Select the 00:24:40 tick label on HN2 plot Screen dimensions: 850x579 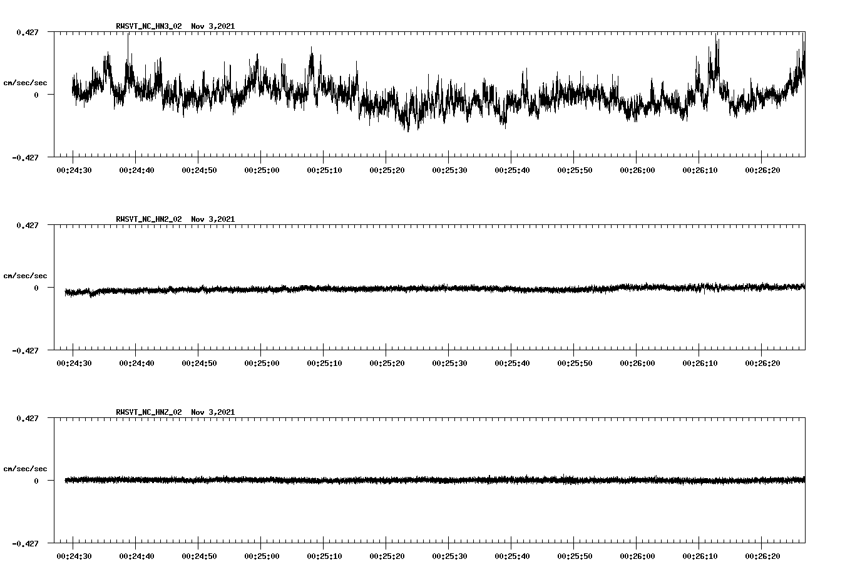pos(136,363)
